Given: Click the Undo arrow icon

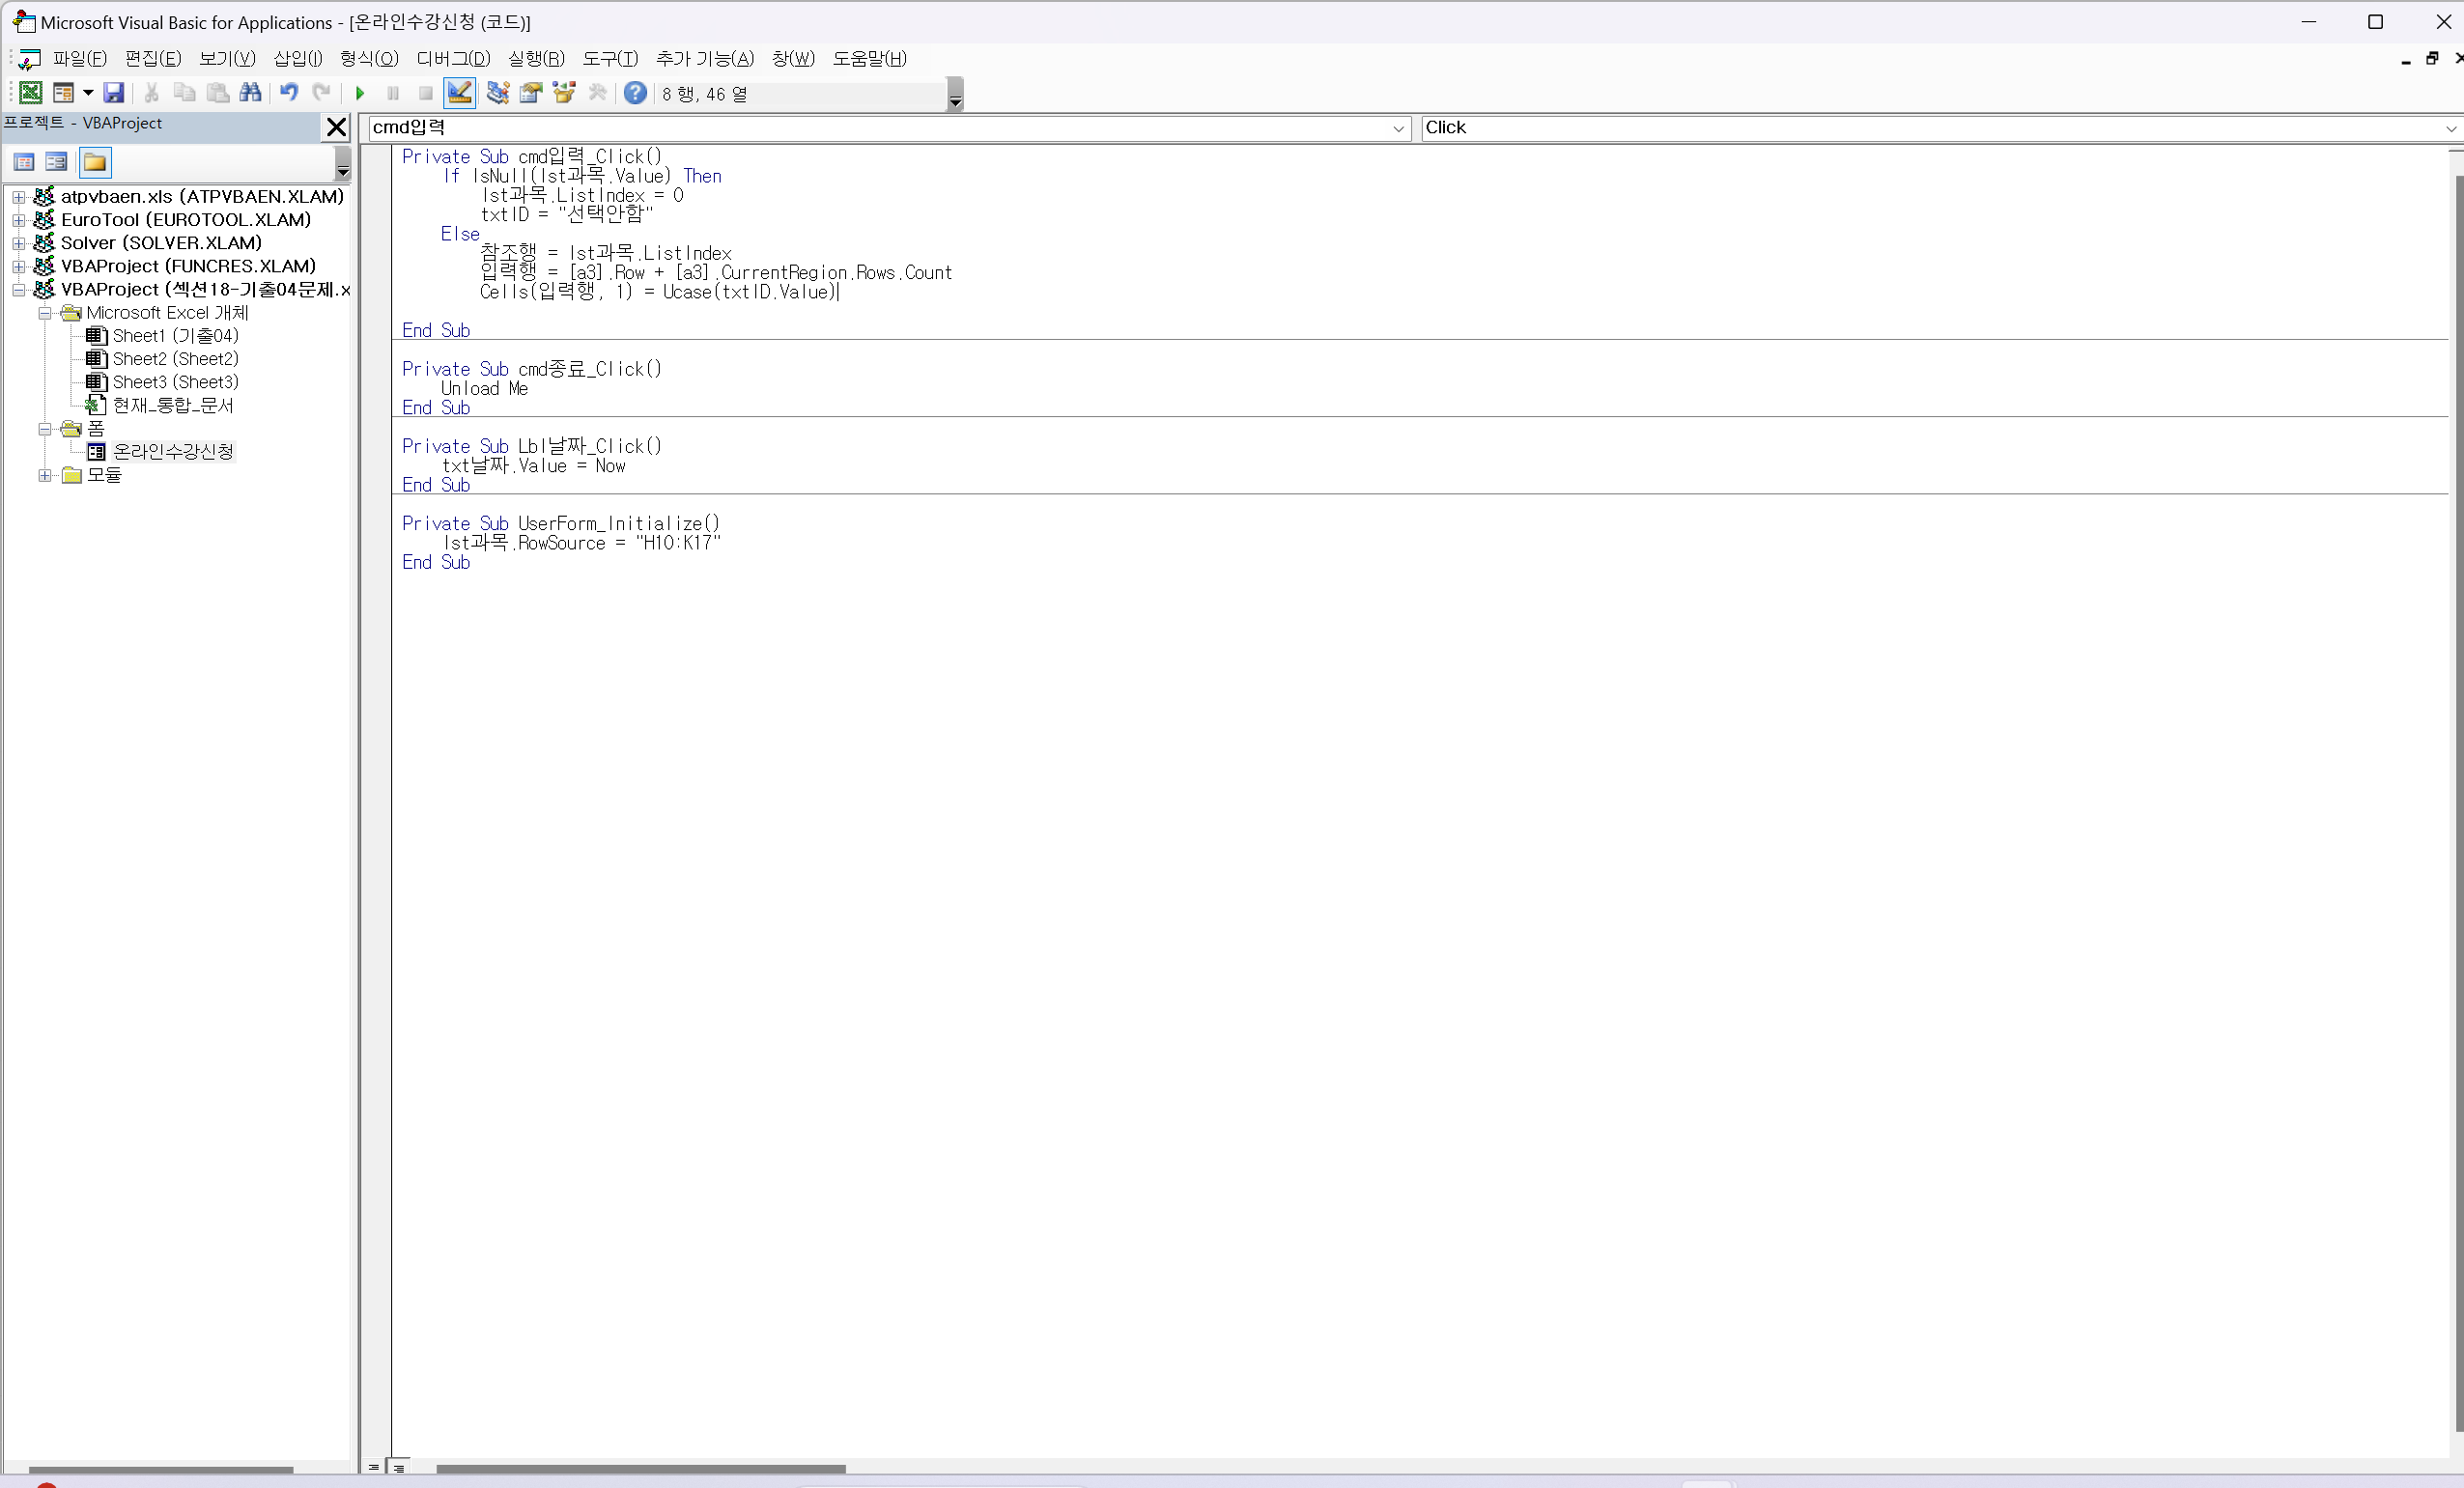Looking at the screenshot, I should pos(288,93).
